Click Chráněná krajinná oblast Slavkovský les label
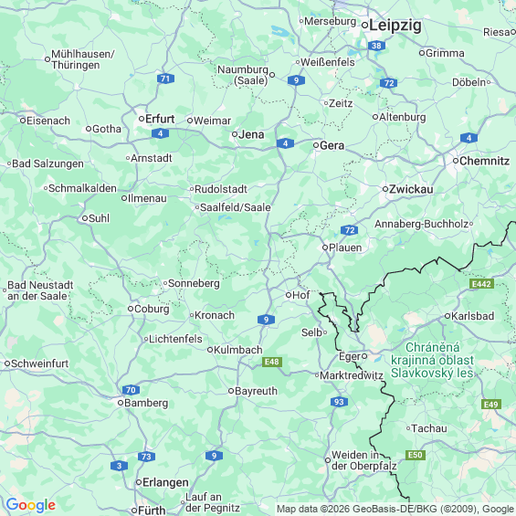The image size is (516, 516). tap(432, 361)
